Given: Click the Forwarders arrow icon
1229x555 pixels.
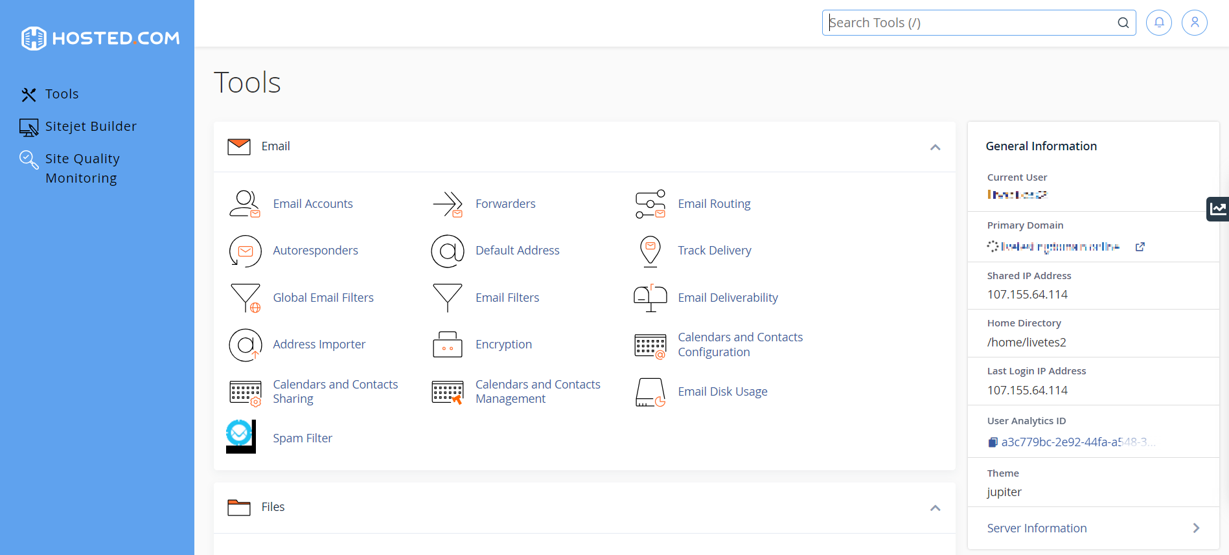Looking at the screenshot, I should click(x=448, y=204).
